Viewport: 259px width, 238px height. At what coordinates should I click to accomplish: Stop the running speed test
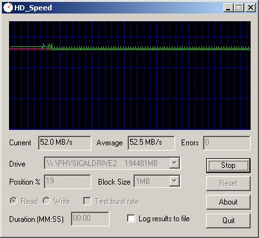coord(228,165)
